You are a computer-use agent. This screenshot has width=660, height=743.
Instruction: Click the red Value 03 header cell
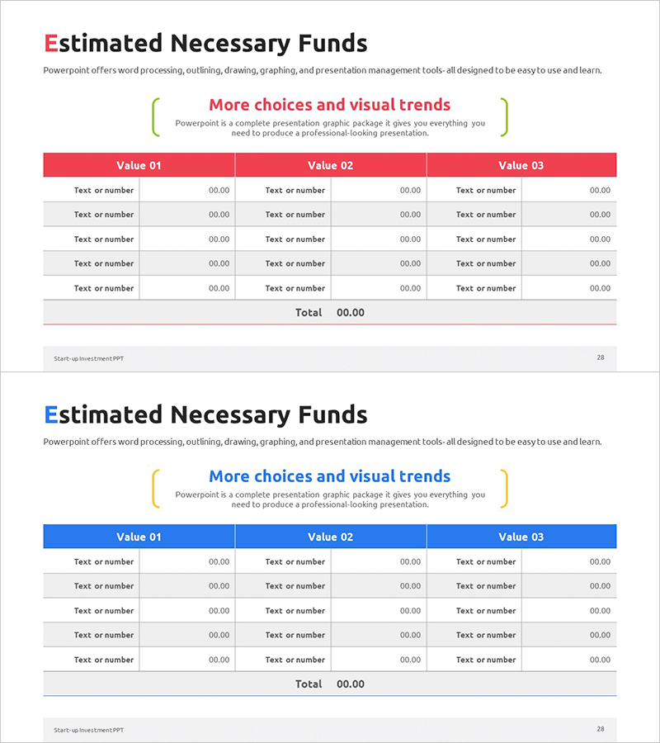[x=521, y=165]
